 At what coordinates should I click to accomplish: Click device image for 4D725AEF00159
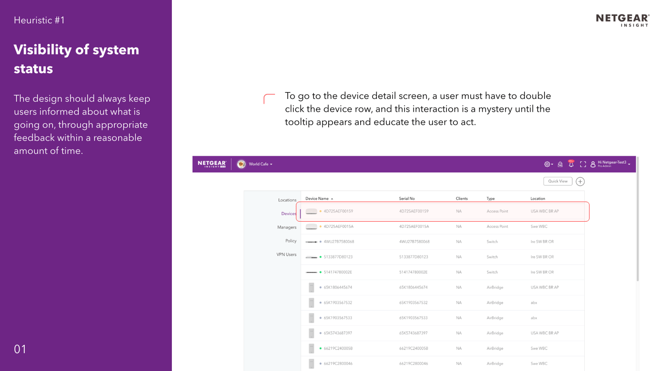(311, 212)
